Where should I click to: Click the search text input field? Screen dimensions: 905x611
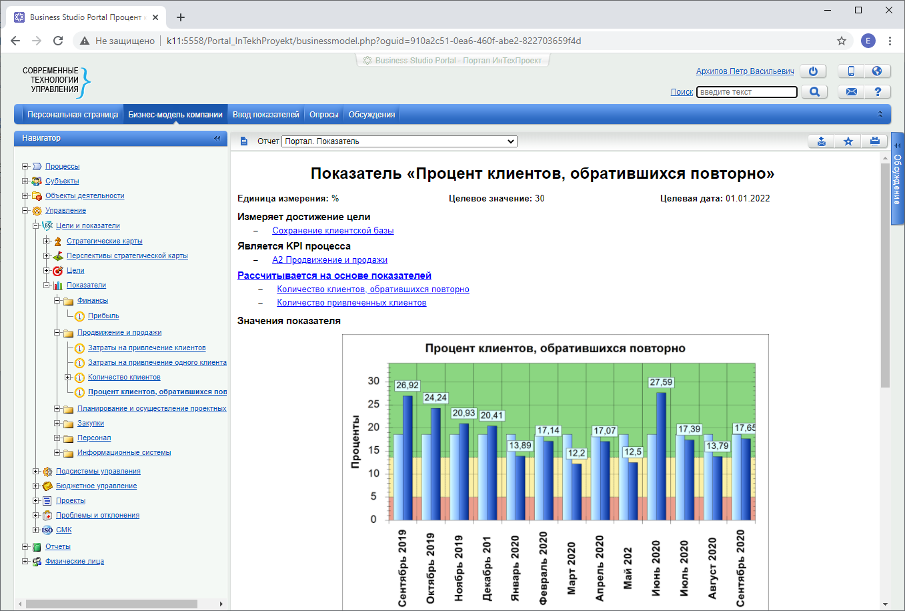pos(746,92)
